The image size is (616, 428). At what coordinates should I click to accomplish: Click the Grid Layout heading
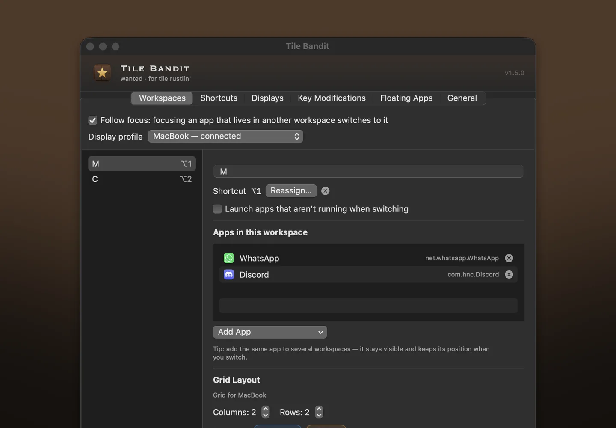click(236, 380)
